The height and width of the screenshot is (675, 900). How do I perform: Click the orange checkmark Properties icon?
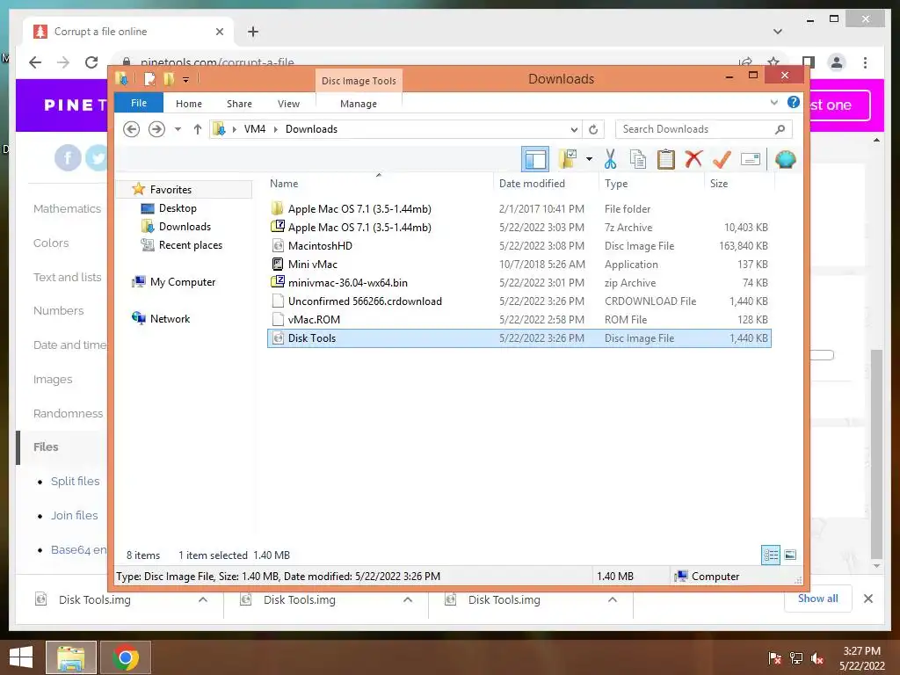tap(722, 159)
